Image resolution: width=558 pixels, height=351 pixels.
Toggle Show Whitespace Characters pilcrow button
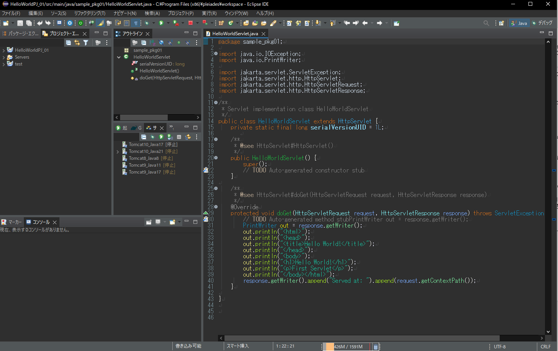135,23
